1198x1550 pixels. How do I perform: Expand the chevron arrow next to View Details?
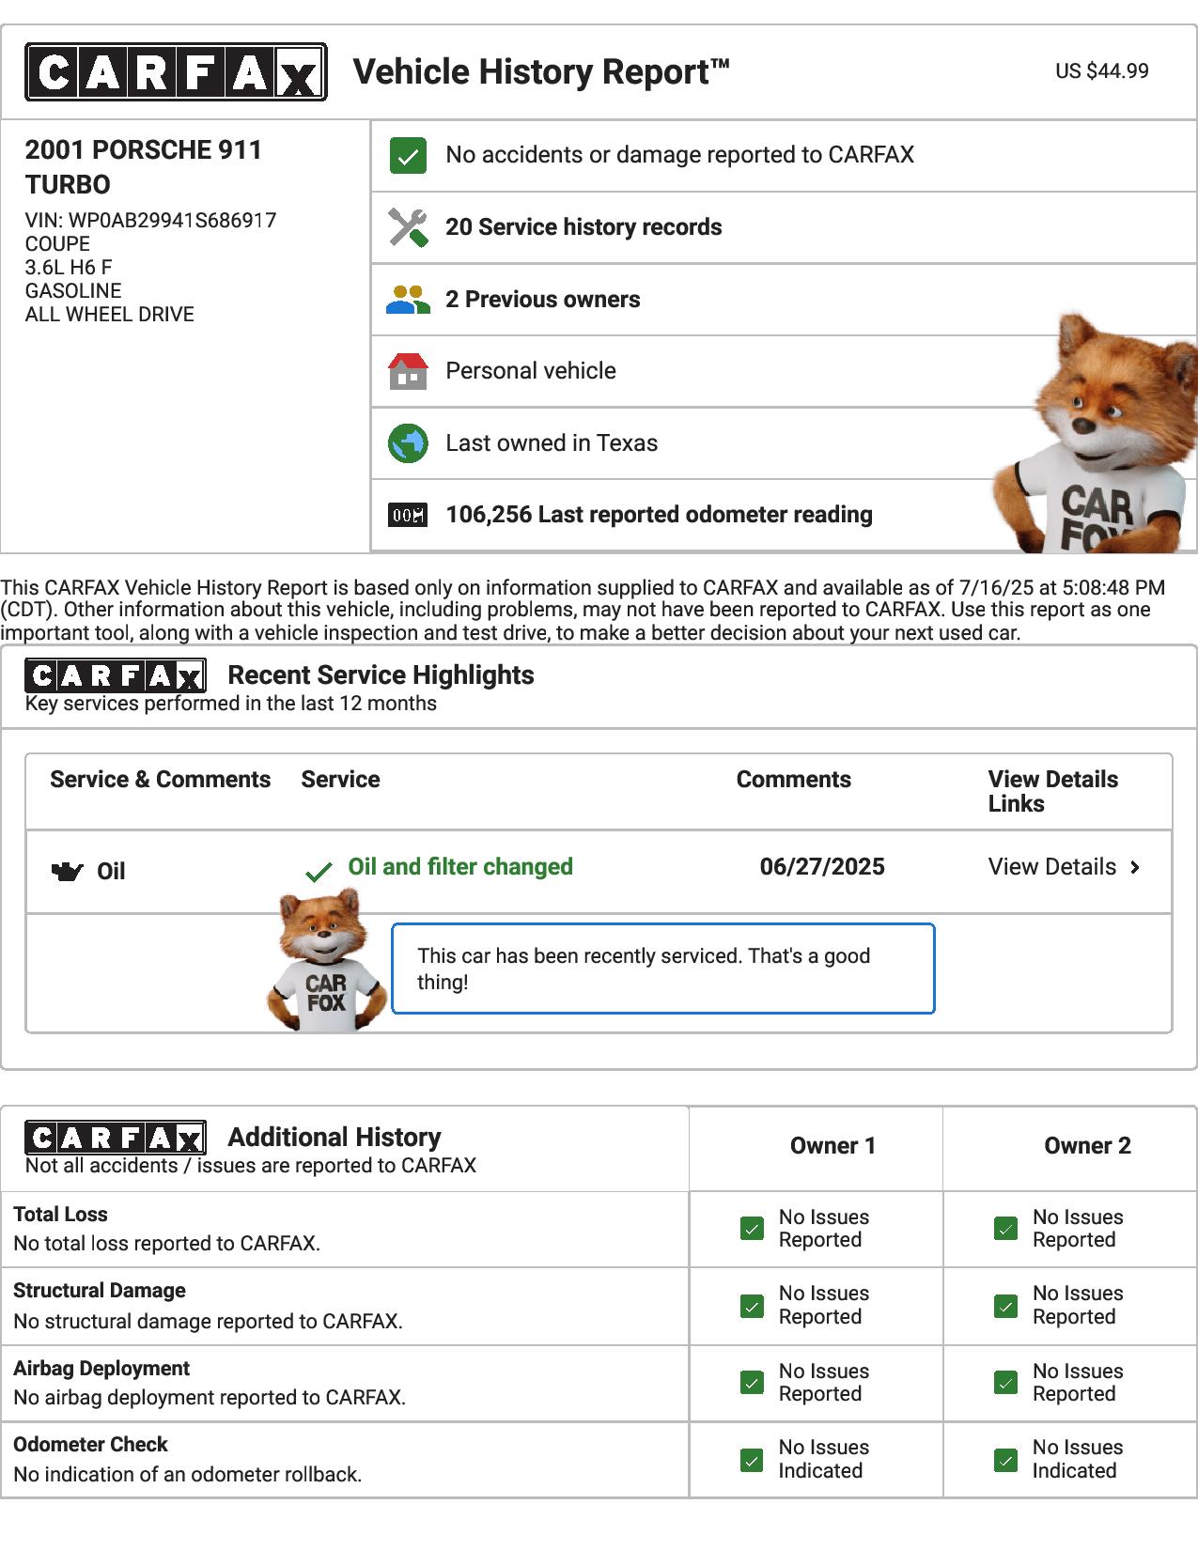pos(1135,867)
